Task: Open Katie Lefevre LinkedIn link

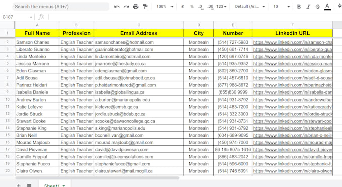Action: point(293,107)
